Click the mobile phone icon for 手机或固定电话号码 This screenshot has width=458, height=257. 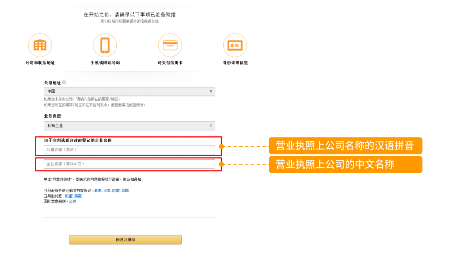[x=105, y=45]
